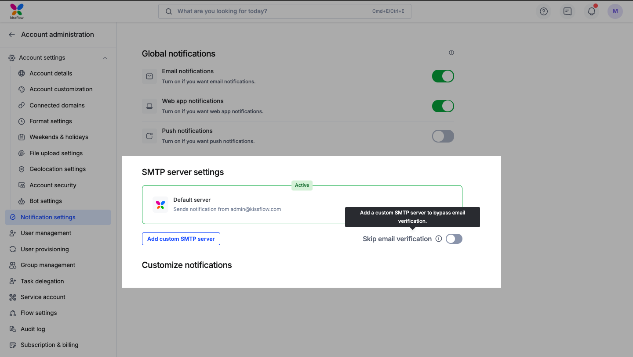Click the SMTP server settings heading

[183, 172]
